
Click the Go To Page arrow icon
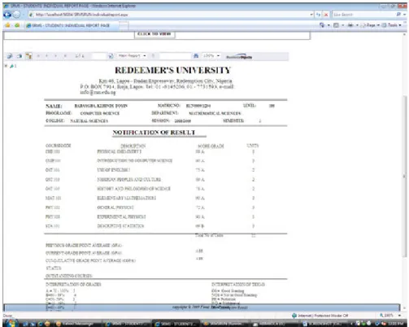click(111, 56)
